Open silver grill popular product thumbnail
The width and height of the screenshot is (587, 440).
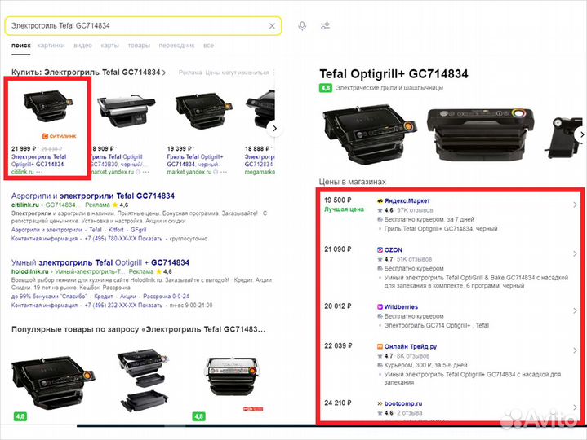pyautogui.click(x=232, y=377)
